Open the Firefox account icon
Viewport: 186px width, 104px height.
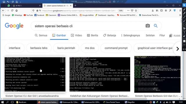[166, 10]
